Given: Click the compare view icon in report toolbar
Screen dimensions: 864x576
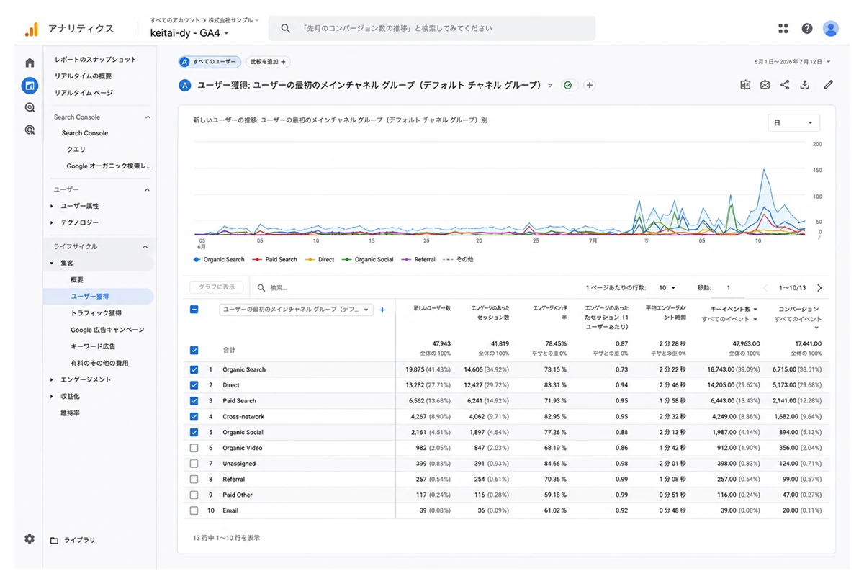Looking at the screenshot, I should pos(745,85).
